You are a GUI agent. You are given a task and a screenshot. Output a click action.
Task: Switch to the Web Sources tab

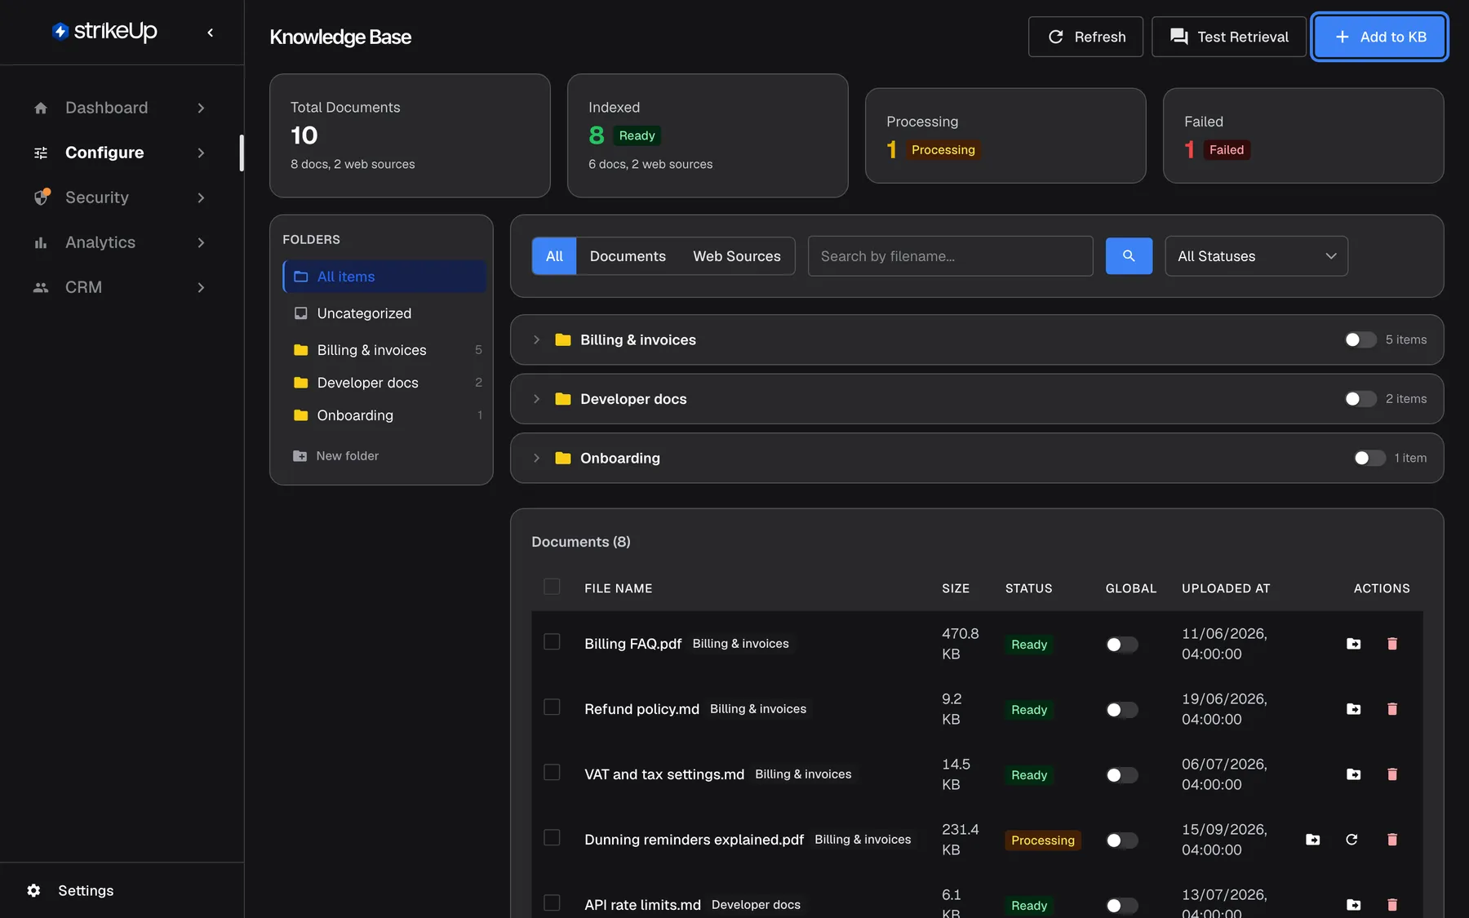737,256
